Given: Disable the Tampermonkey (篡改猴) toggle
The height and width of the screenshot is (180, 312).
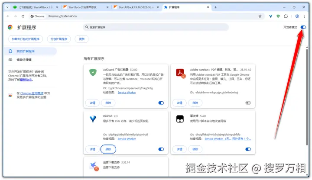Looking at the screenshot, I should (248, 149).
